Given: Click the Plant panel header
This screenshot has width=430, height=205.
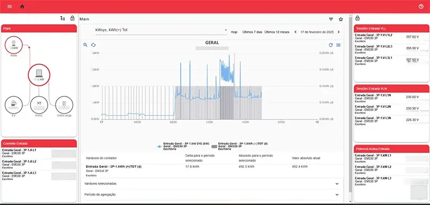Looking at the screenshot, I should (x=39, y=28).
